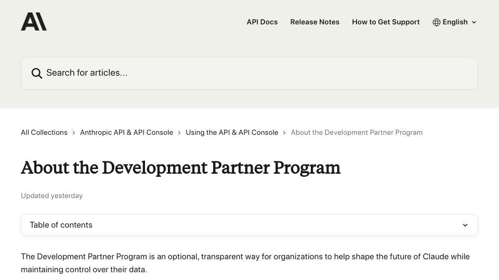Go to Using the API & API Console breadcrumb
499x280 pixels.
click(x=232, y=132)
